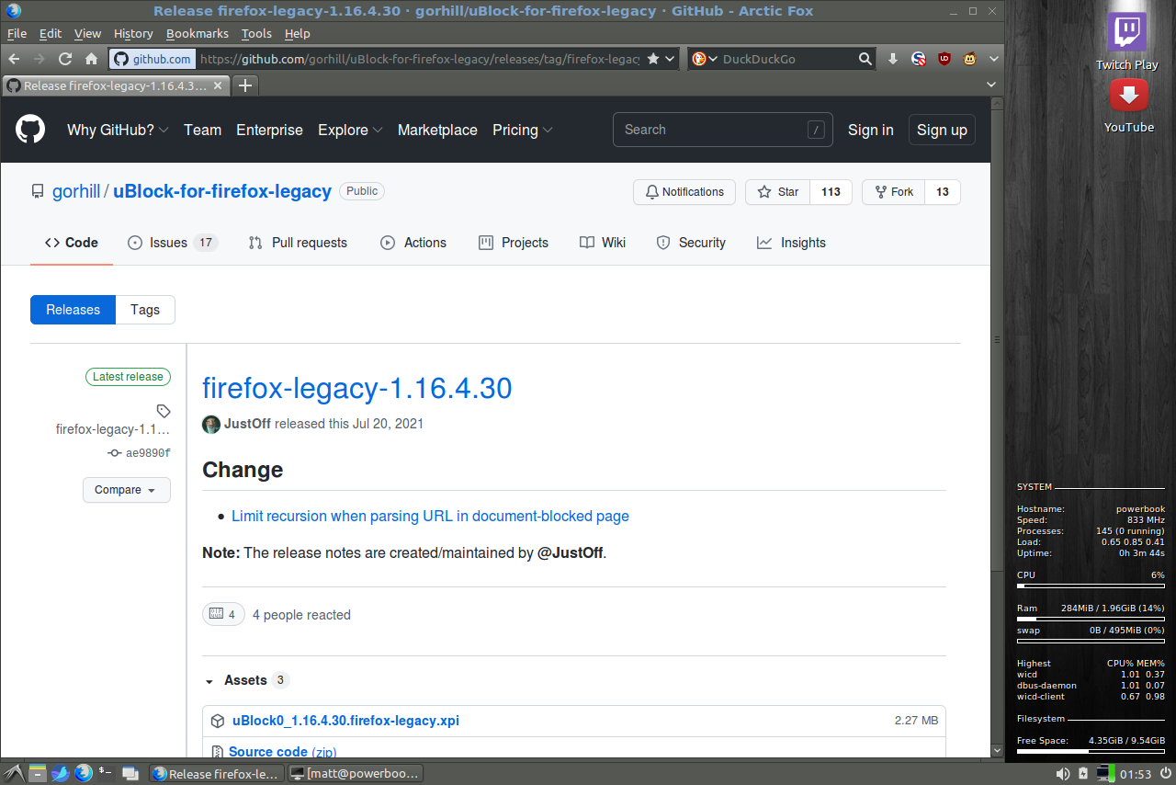The height and width of the screenshot is (785, 1176).
Task: Star the uBlock-for-firefox-legacy repository
Action: (x=778, y=192)
